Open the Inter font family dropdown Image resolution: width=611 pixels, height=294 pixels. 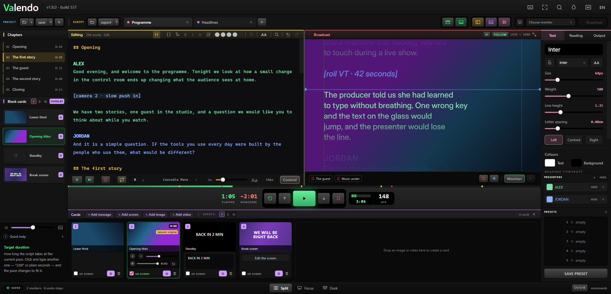click(x=572, y=63)
